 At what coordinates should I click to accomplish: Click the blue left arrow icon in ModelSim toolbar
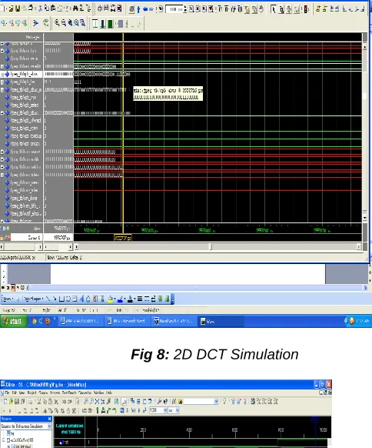pos(145,9)
